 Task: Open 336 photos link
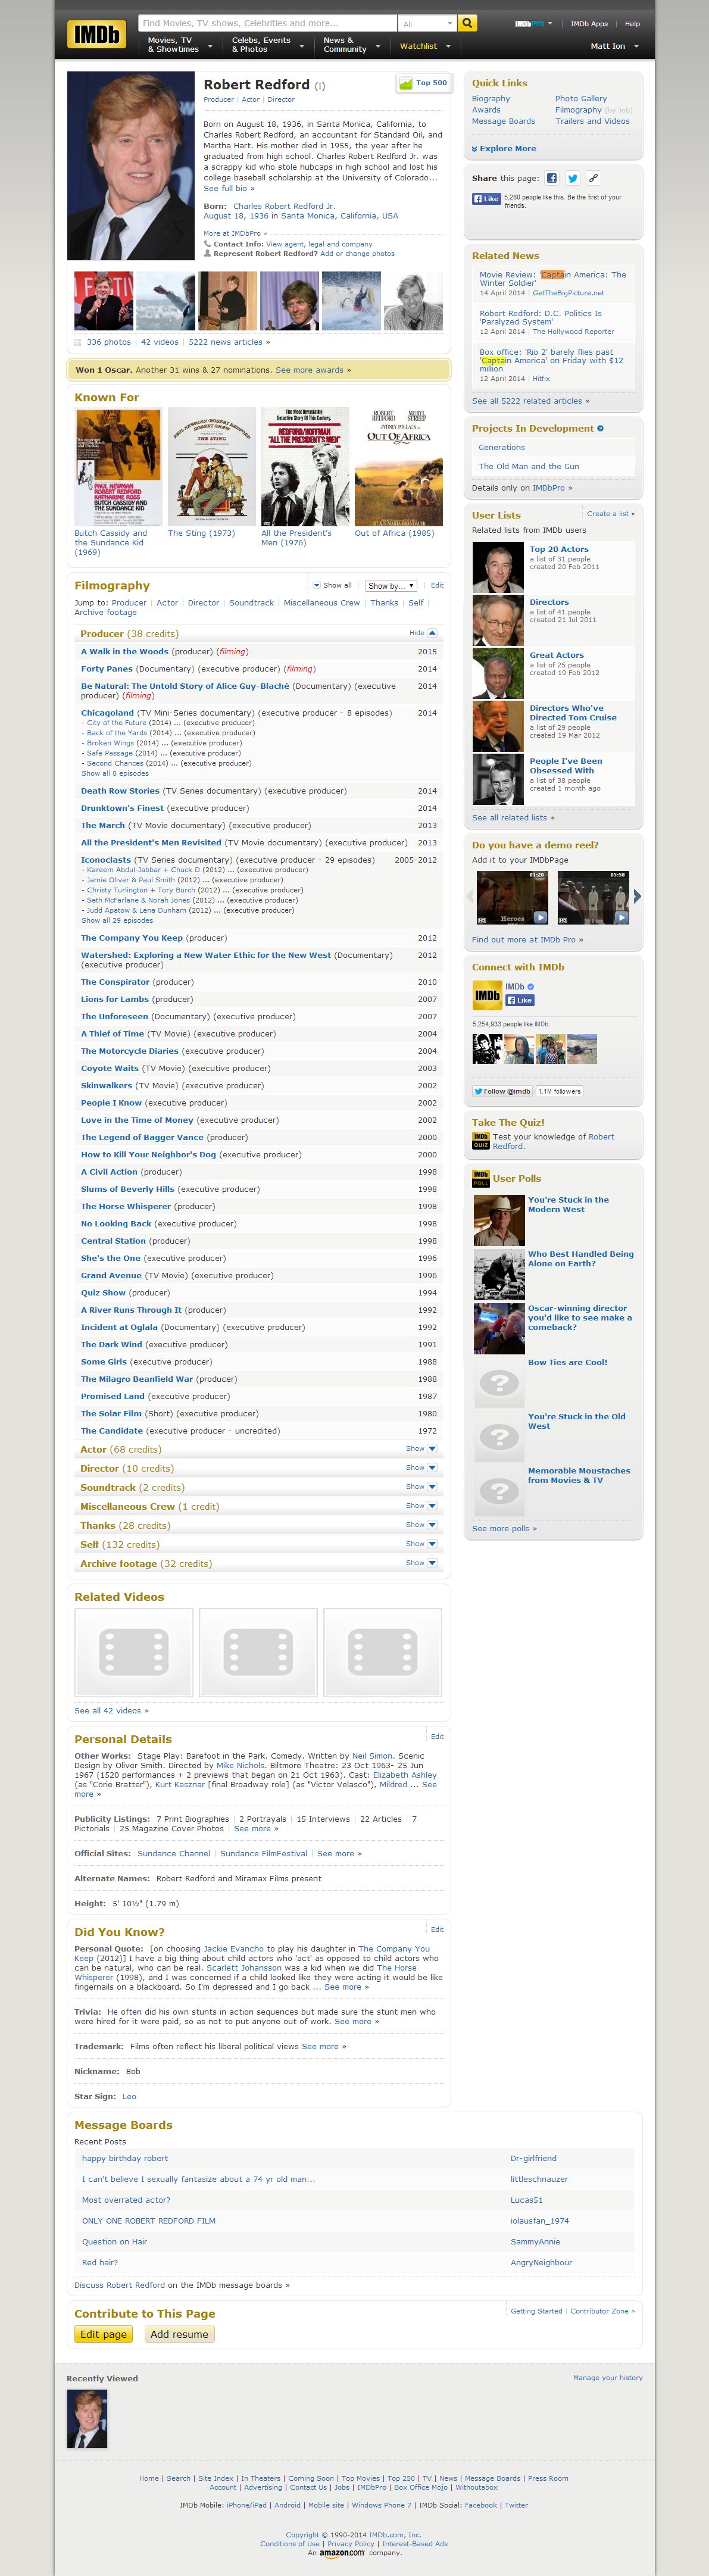click(108, 342)
